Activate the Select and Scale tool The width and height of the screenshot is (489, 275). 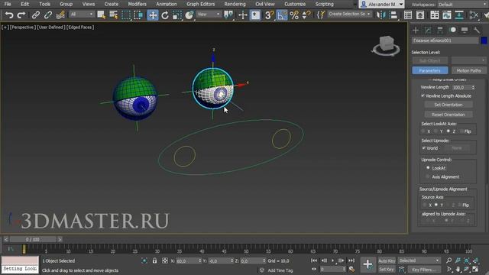point(176,15)
